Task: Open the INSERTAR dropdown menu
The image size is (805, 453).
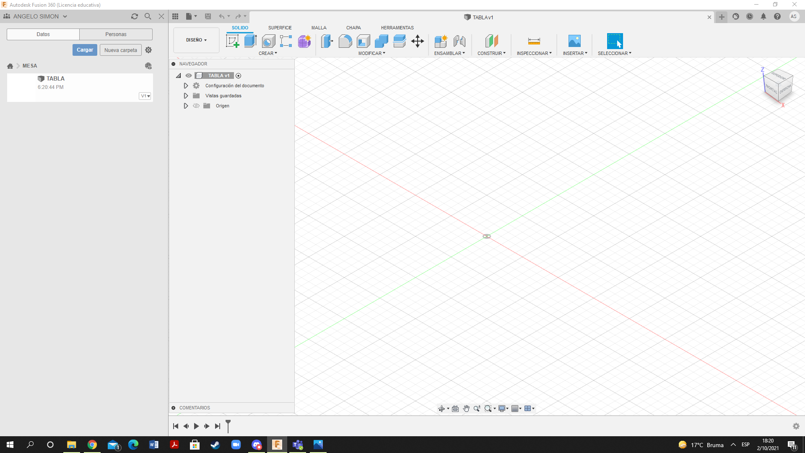Action: coord(575,53)
